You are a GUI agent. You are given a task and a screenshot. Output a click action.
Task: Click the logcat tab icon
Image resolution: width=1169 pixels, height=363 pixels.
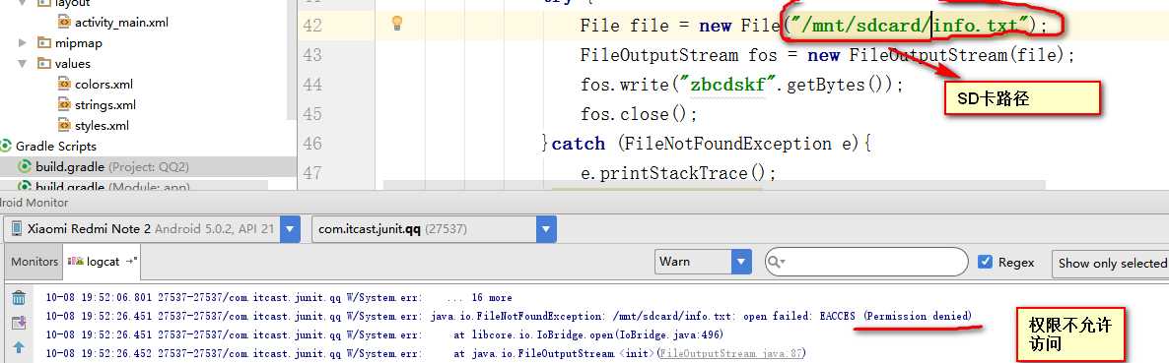[x=75, y=262]
